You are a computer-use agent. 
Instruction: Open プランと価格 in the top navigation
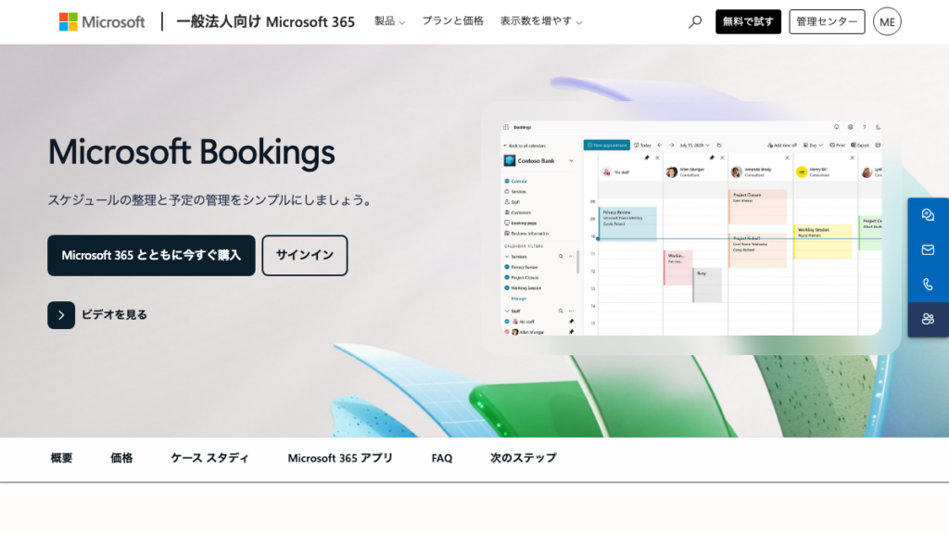point(452,21)
